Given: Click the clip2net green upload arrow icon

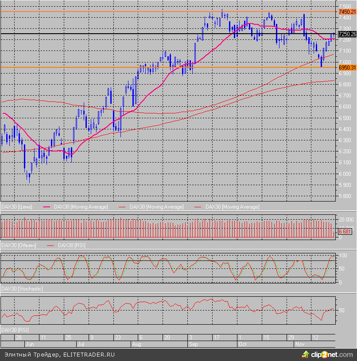Looking at the screenshot, I should [305, 354].
